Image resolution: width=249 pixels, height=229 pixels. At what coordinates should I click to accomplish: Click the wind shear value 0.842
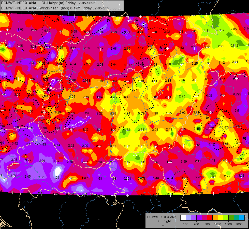(x=235, y=46)
